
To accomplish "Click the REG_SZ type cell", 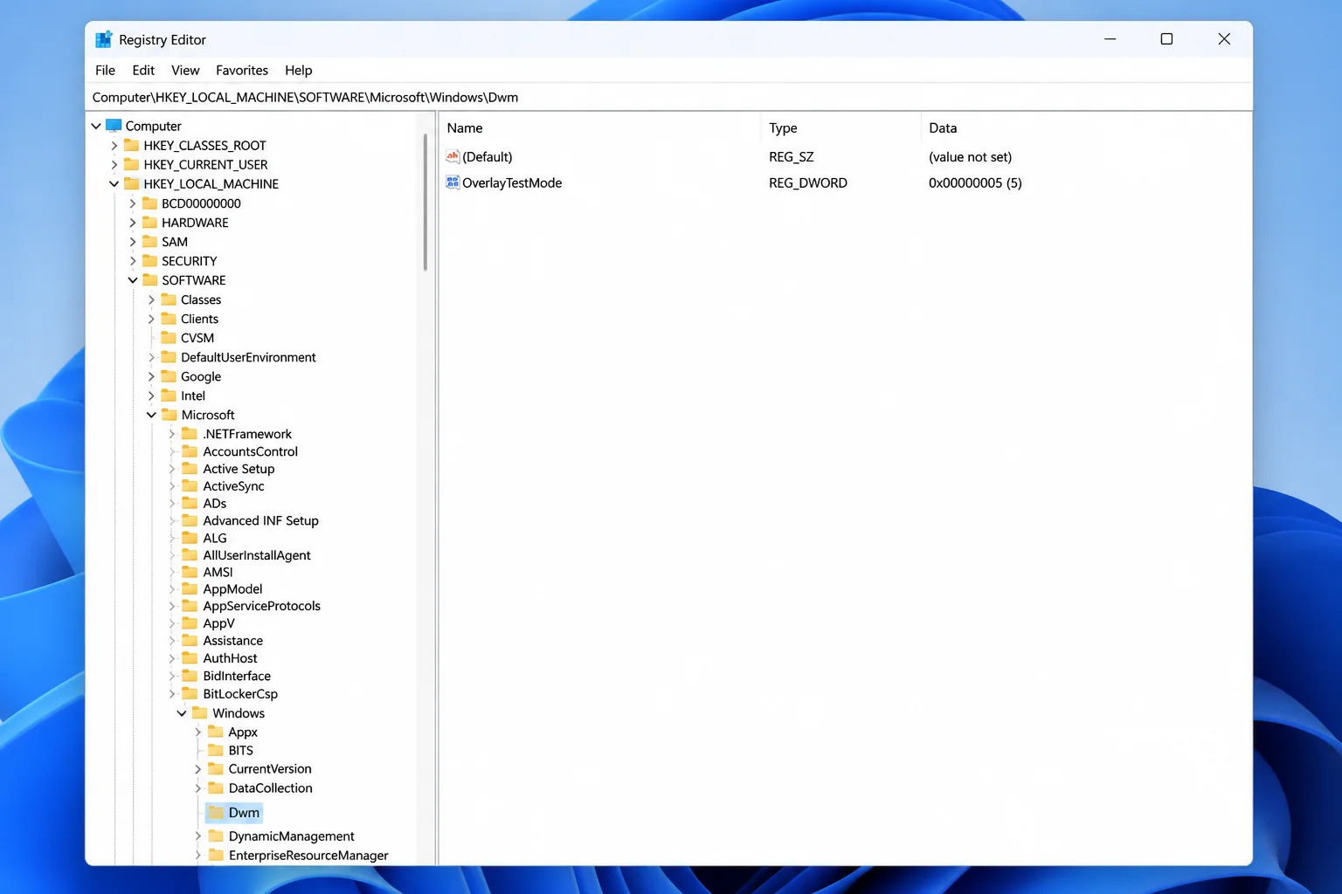I will pos(792,156).
